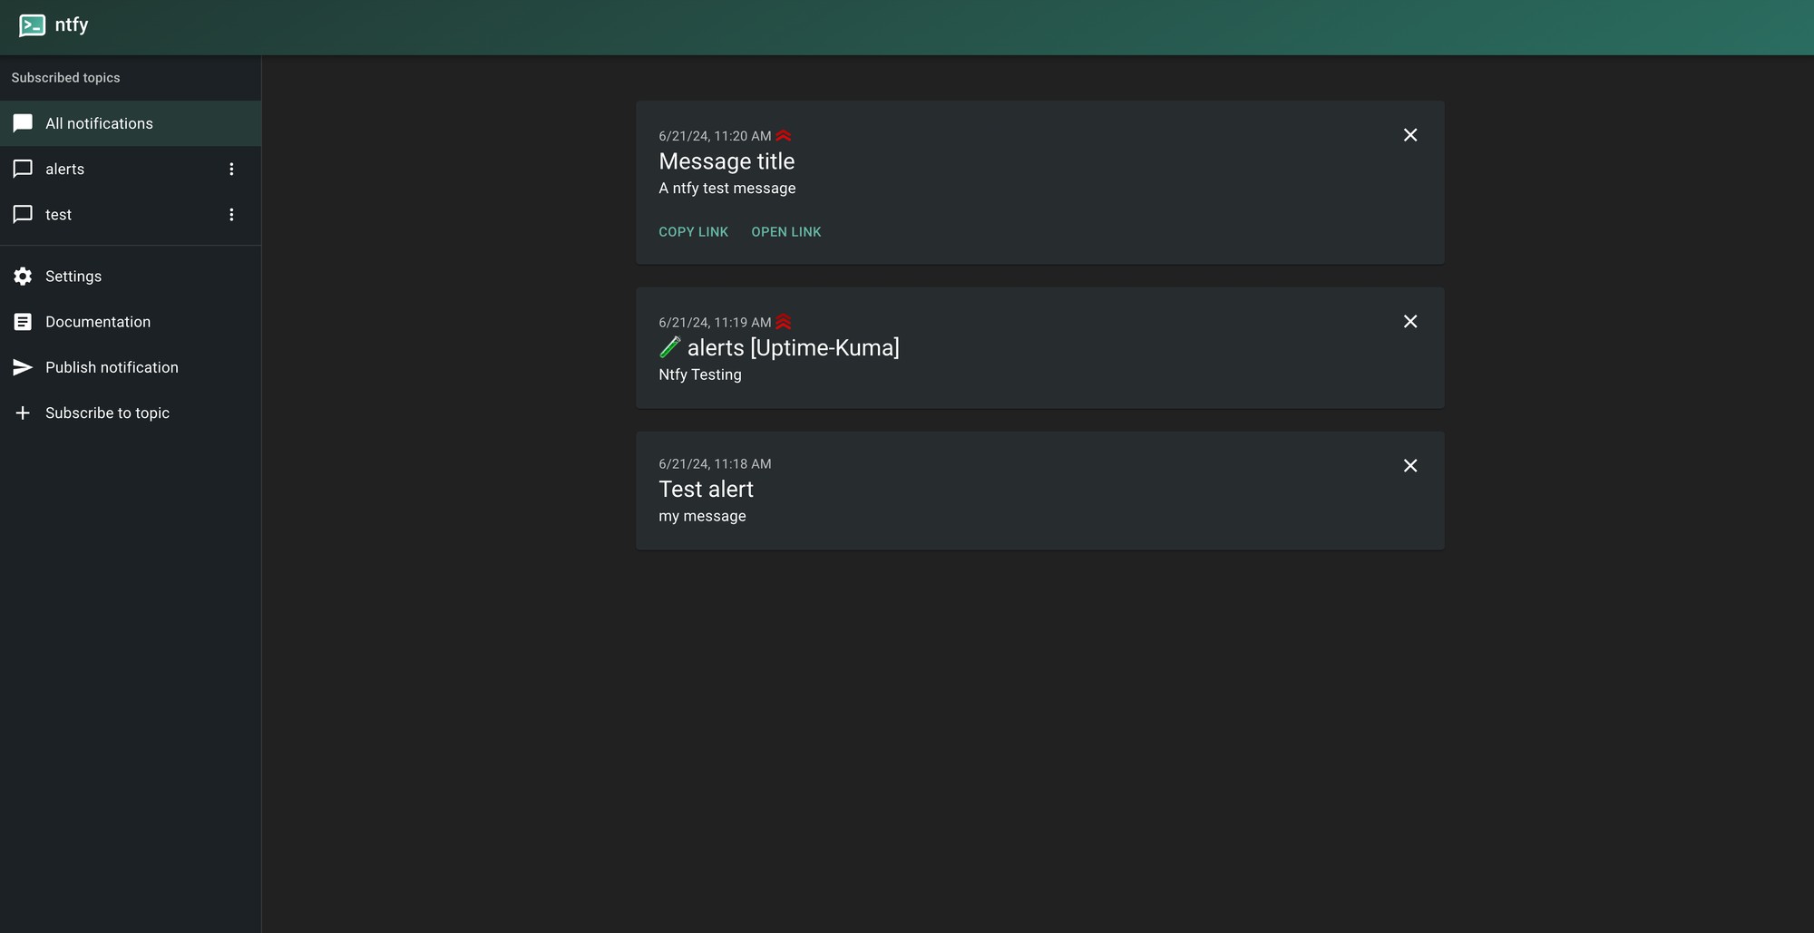Dismiss the Test alert notification

click(1410, 465)
